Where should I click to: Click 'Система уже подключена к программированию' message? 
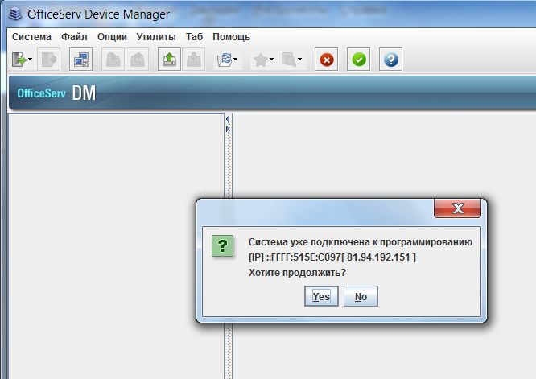coord(361,242)
